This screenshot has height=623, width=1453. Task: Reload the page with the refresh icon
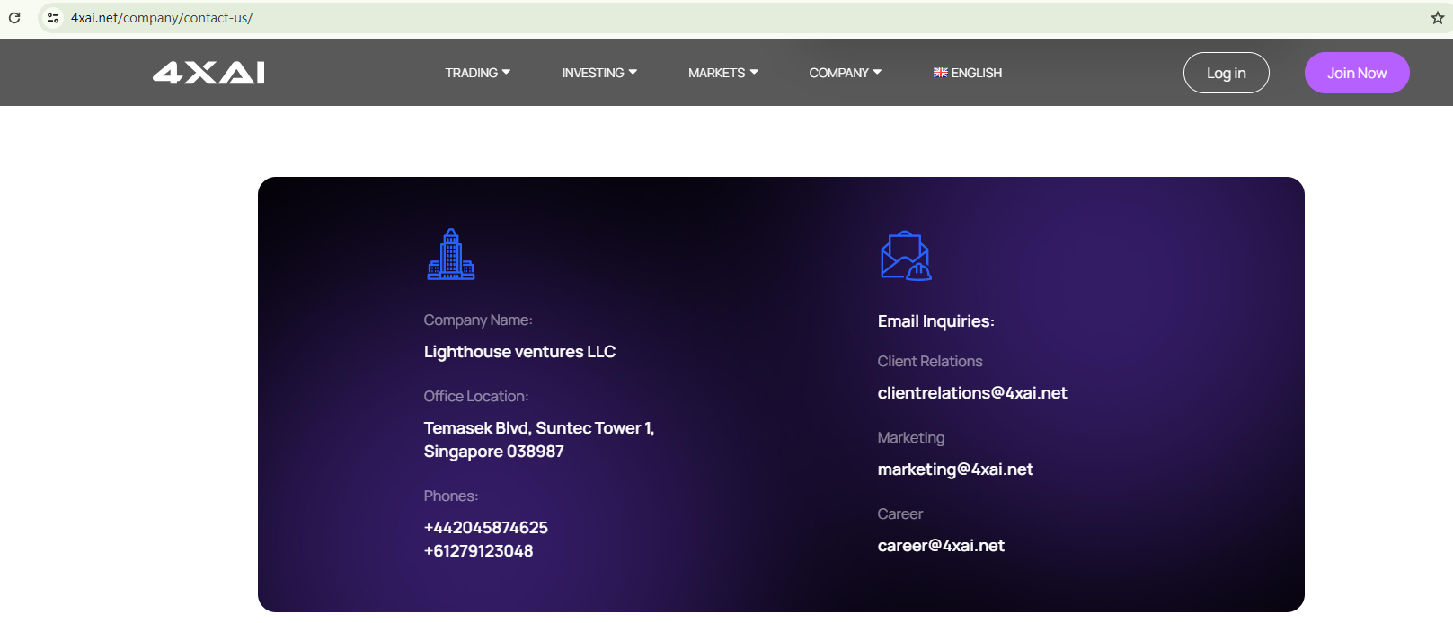(x=14, y=18)
